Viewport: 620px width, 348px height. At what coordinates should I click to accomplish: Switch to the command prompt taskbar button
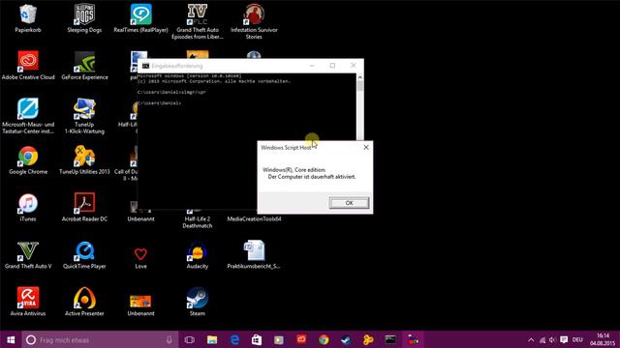coord(390,339)
